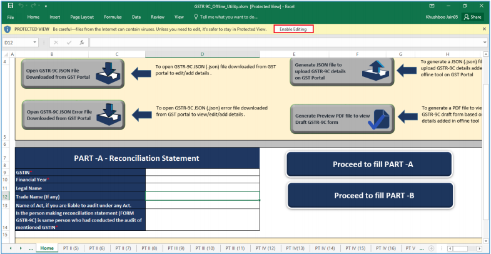Click the formula bar input area
Screen dimensions: 491x254
[x=286, y=43]
